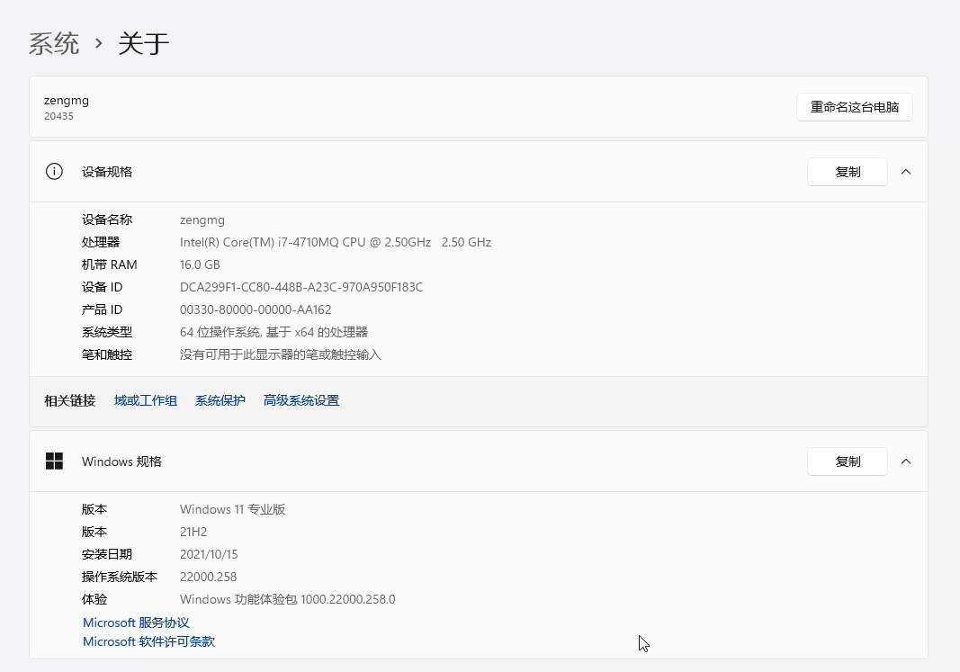The image size is (960, 672).
Task: Click 设备 ID label
Action: coord(102,287)
